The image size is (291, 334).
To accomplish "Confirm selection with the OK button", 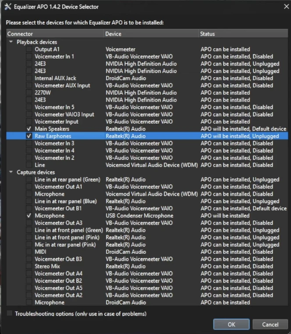I will (x=231, y=324).
